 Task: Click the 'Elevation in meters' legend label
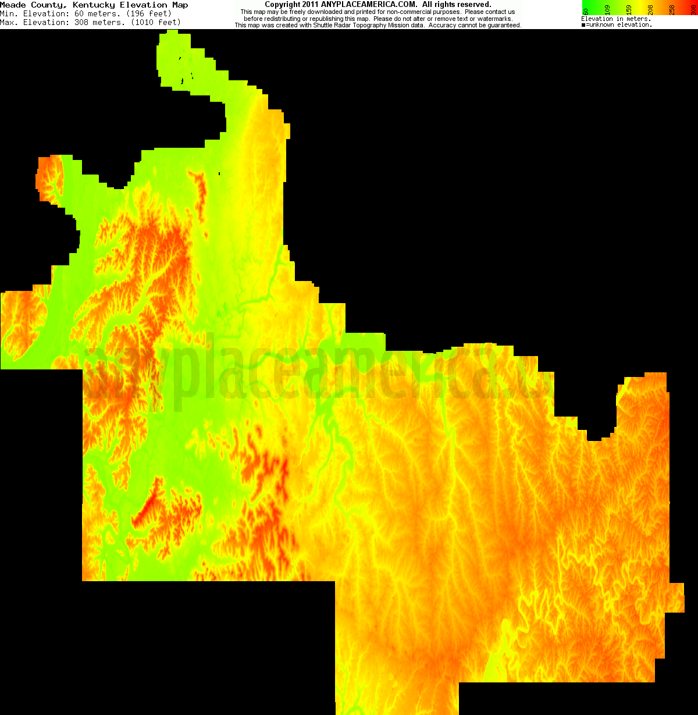coord(615,18)
